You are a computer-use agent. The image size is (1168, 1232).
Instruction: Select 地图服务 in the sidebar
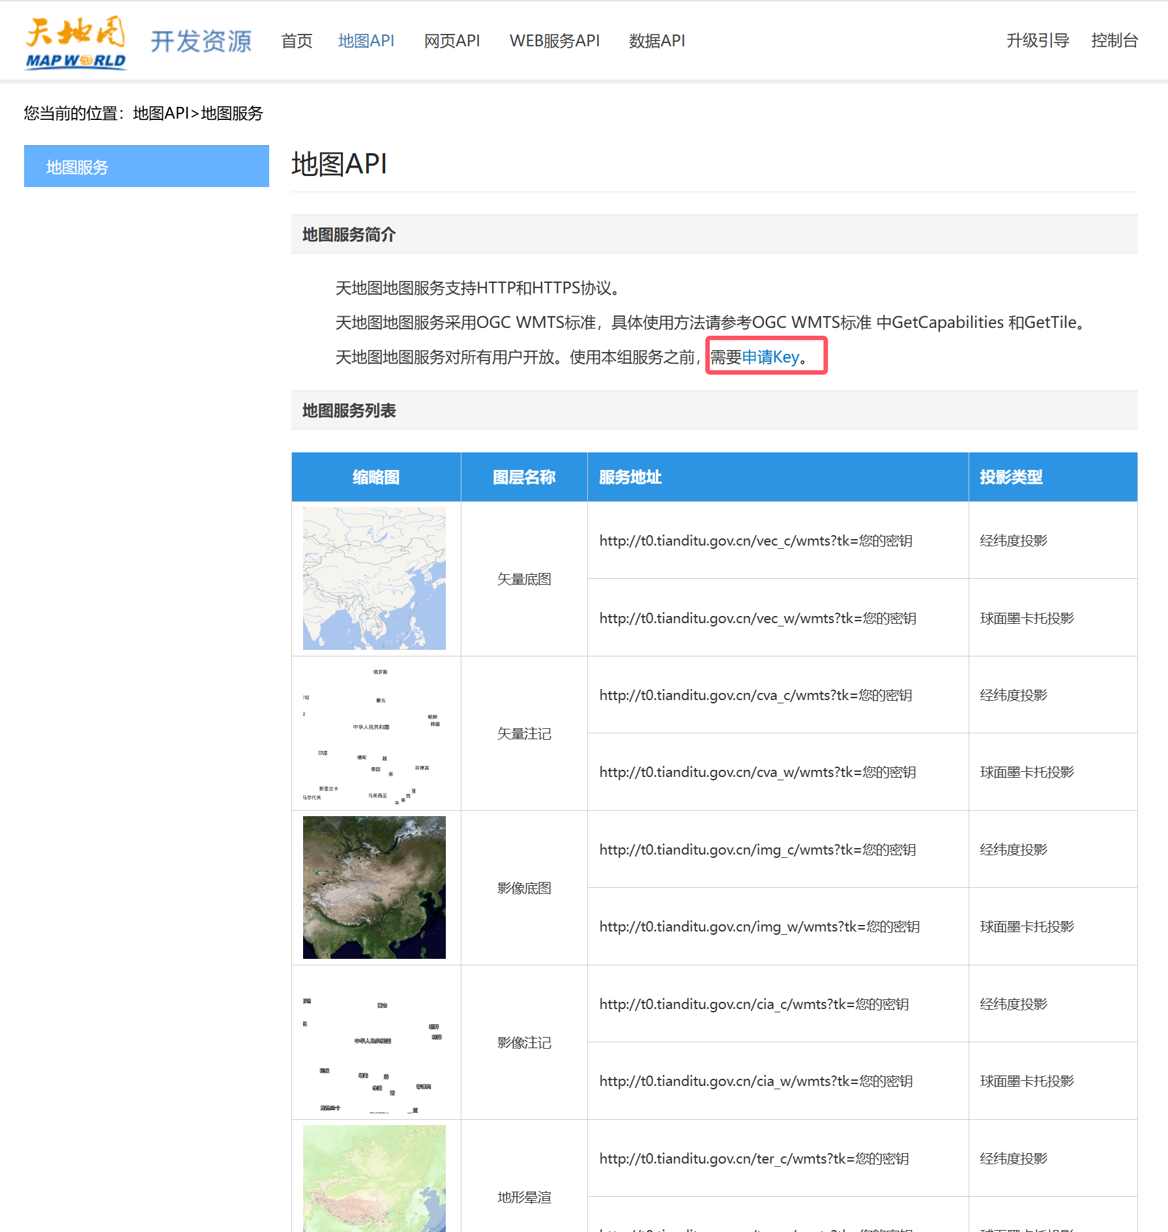click(x=78, y=166)
